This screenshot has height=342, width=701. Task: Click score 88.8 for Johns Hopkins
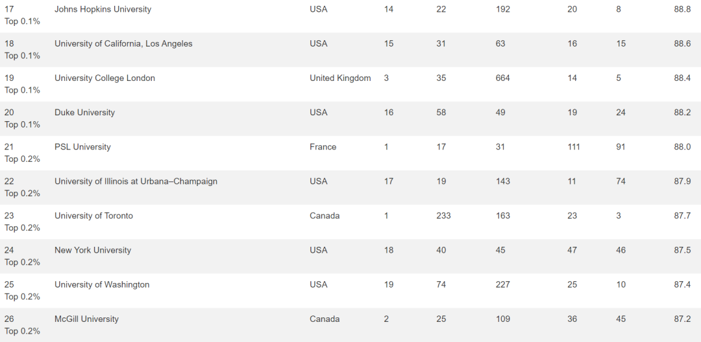click(682, 9)
